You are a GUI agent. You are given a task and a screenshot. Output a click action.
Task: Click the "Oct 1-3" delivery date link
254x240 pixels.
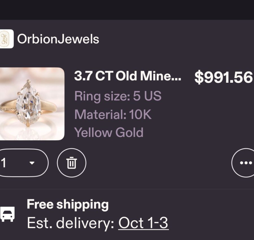click(x=143, y=223)
